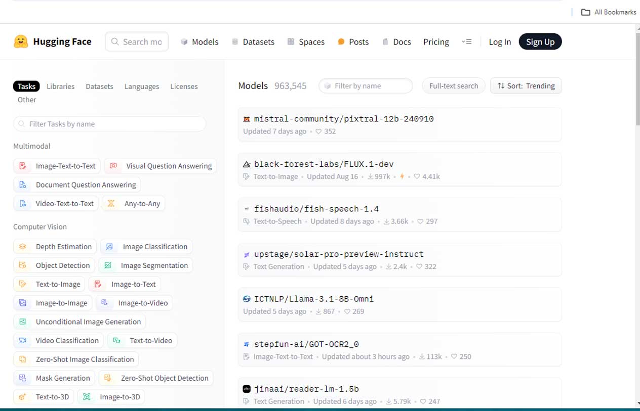Expand the navigation more-options menu

pyautogui.click(x=467, y=41)
